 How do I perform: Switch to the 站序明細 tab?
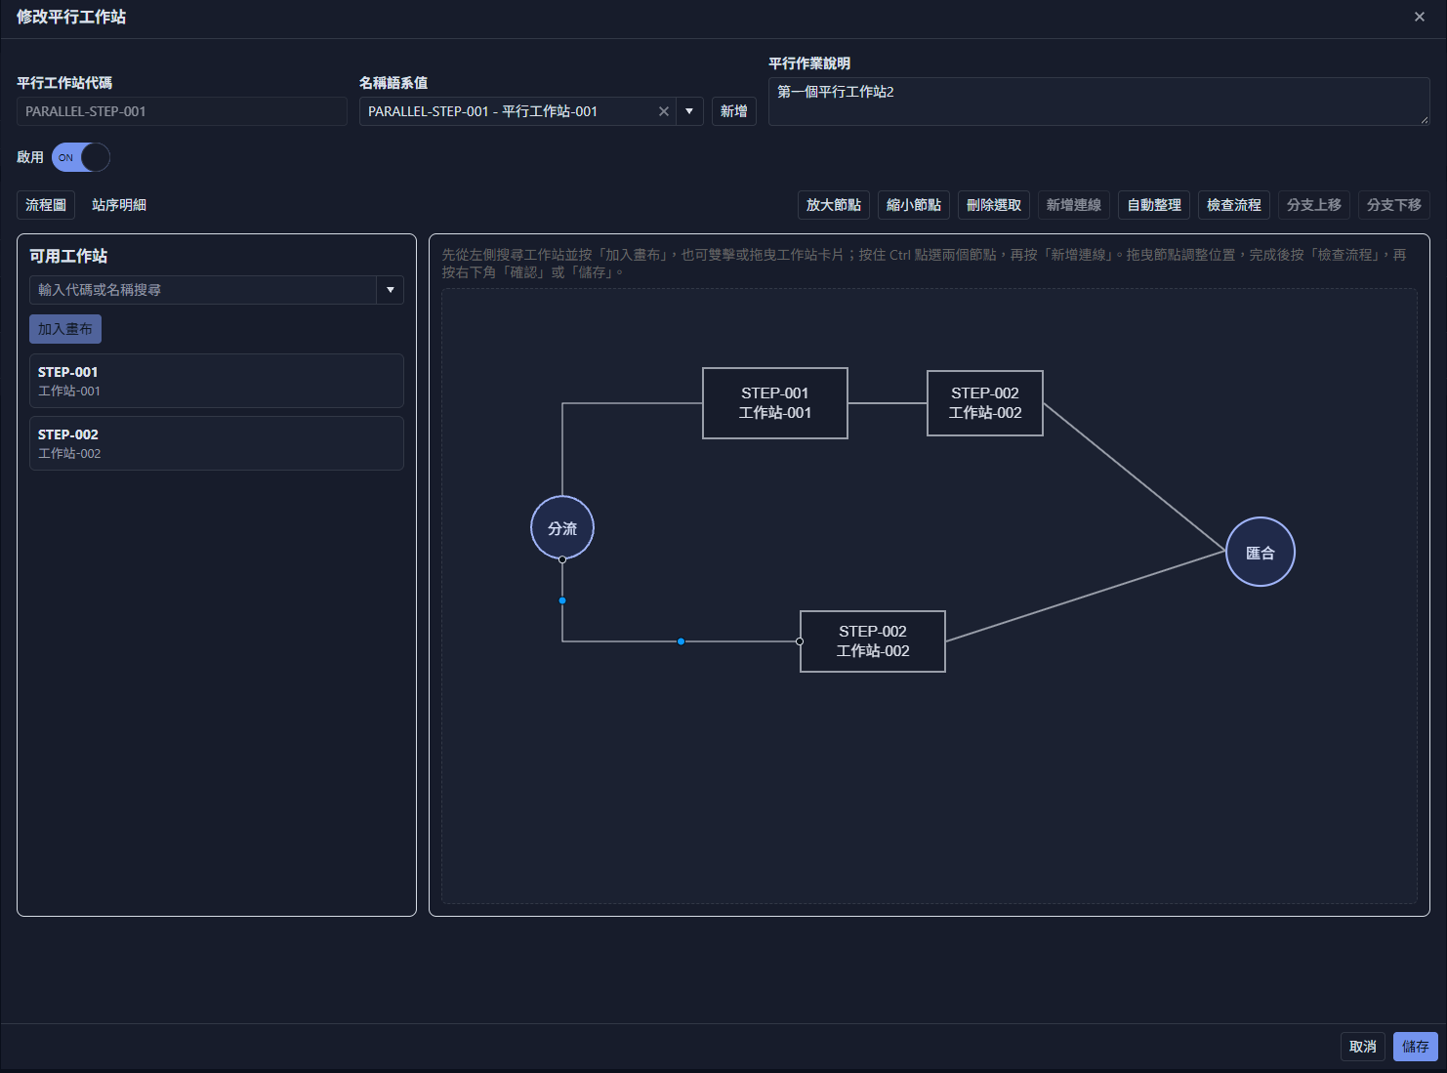[x=119, y=205]
